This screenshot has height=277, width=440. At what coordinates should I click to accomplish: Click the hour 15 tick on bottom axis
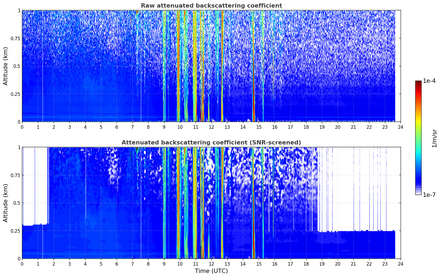point(259,264)
